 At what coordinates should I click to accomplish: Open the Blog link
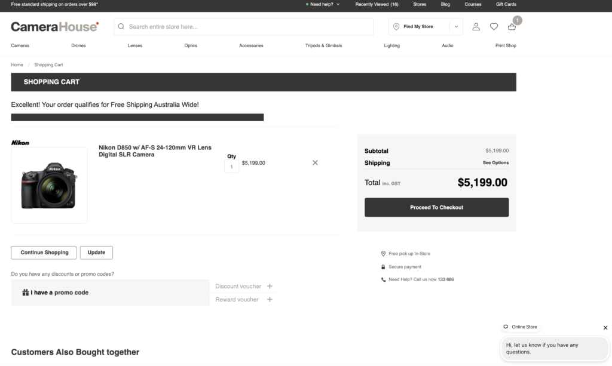pos(445,4)
